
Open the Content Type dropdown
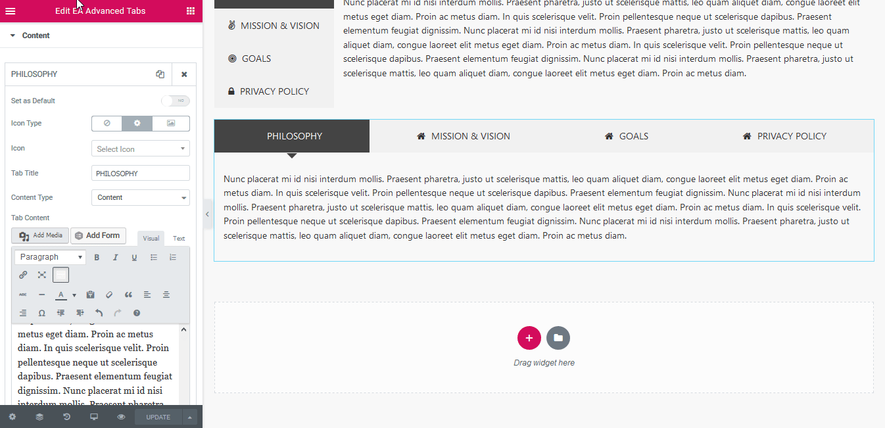pyautogui.click(x=140, y=197)
